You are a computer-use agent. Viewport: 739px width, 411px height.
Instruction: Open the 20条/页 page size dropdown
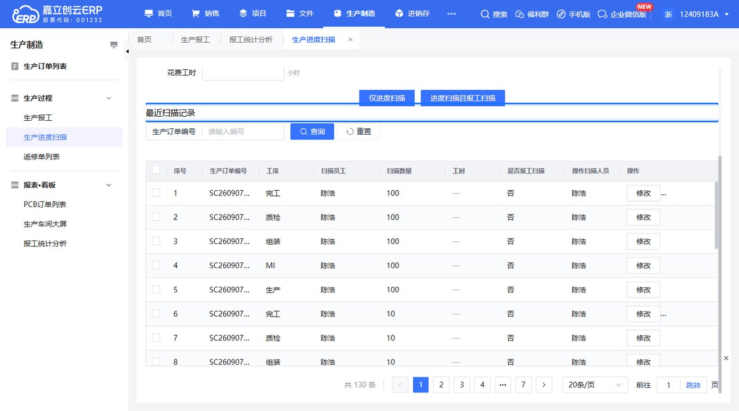point(595,385)
